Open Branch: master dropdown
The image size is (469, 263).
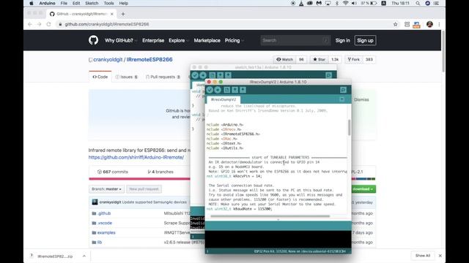(106, 189)
